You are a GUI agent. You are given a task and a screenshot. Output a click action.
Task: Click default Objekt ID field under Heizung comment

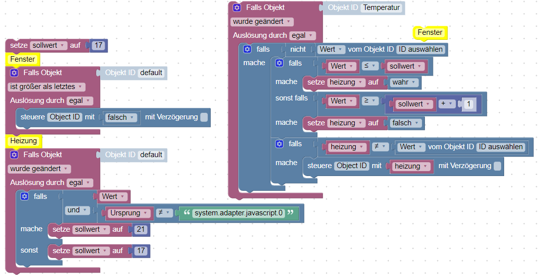click(151, 155)
